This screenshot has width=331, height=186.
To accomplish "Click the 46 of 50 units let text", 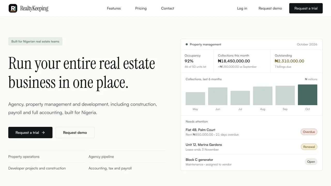I will [195, 67].
